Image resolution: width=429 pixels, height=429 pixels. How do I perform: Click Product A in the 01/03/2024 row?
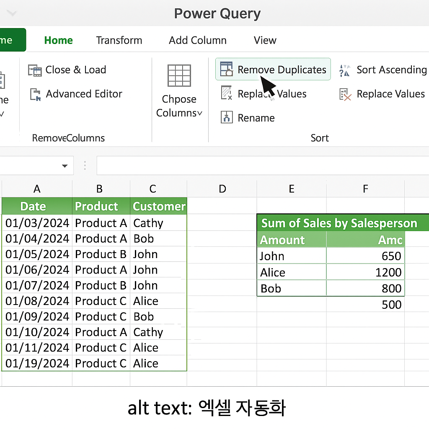(x=101, y=223)
